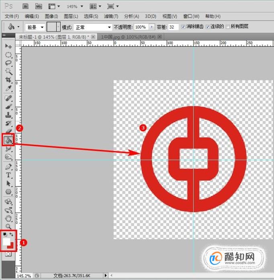This screenshot has width=274, height=280.
Task: Select the 3D Rotate tool
Action: (8, 202)
